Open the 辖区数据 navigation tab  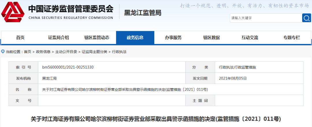coord(211,38)
